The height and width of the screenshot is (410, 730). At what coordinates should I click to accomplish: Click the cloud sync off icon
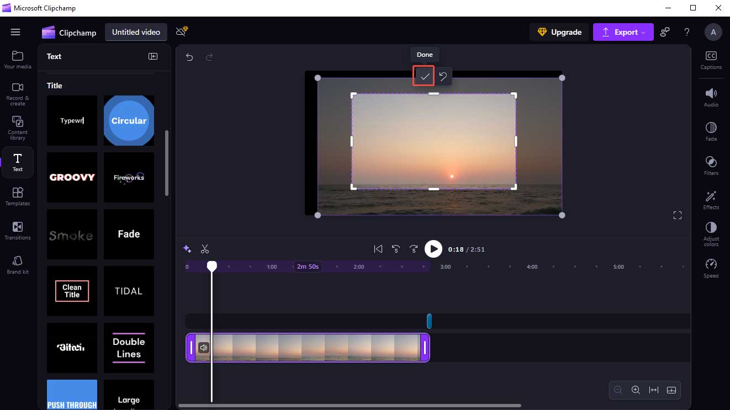tap(181, 31)
